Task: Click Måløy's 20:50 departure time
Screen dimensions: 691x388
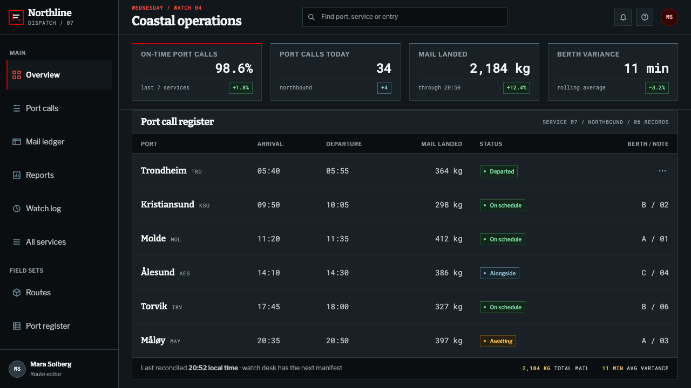Action: click(x=337, y=341)
